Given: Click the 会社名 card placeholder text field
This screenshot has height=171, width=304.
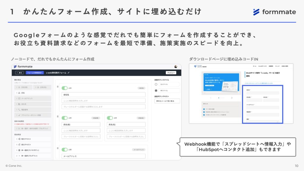Looking at the screenshot, I should pos(103,107).
